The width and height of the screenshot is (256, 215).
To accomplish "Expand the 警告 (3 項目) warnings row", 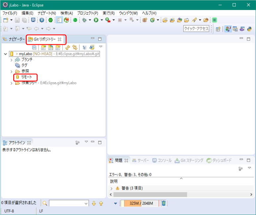I will [111, 188].
